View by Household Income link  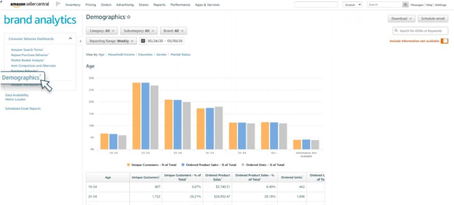121,54
